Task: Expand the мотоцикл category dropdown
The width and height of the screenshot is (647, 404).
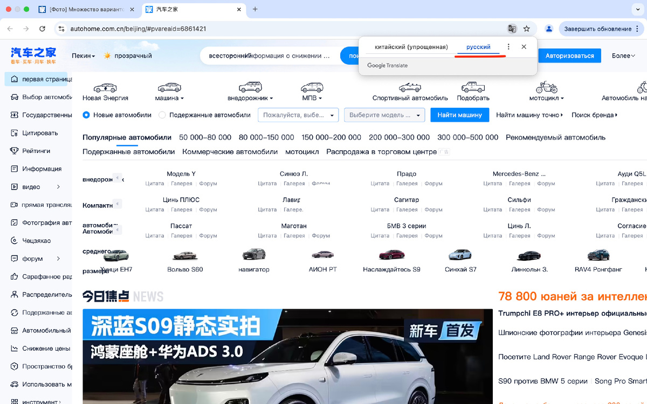Action: [547, 98]
